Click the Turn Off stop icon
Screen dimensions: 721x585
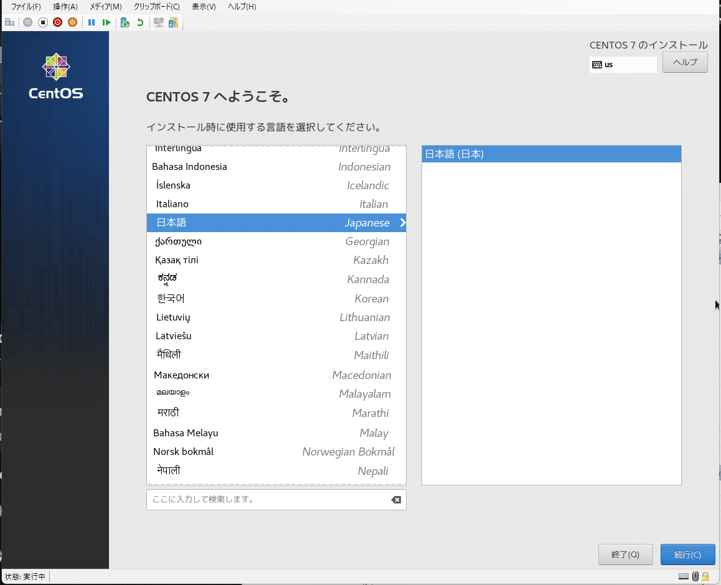[x=42, y=22]
